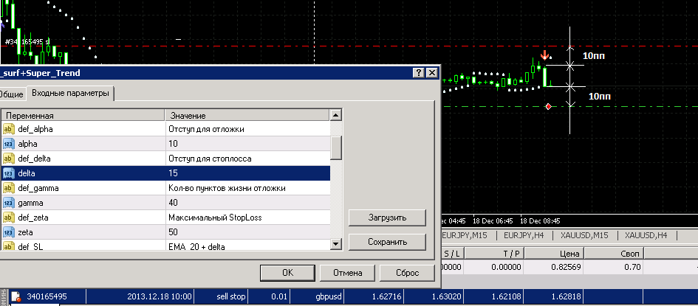
Task: Click the order ticket number 340165495
Action: click(x=47, y=296)
